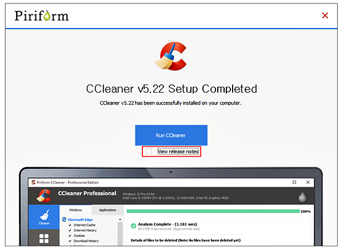343x248 pixels.
Task: Click the 100% progress label
Action: (306, 211)
